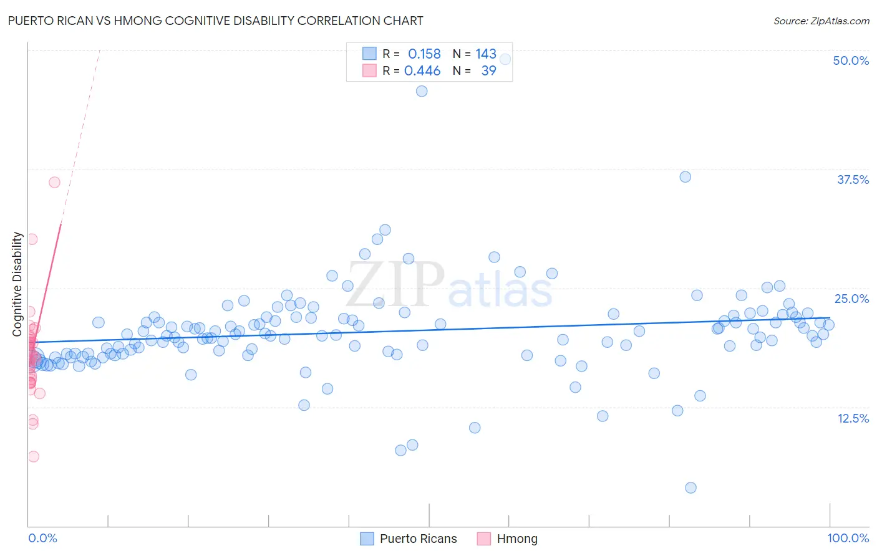
Task: Click the pink R = 0.446 legend square
Action: (369, 70)
